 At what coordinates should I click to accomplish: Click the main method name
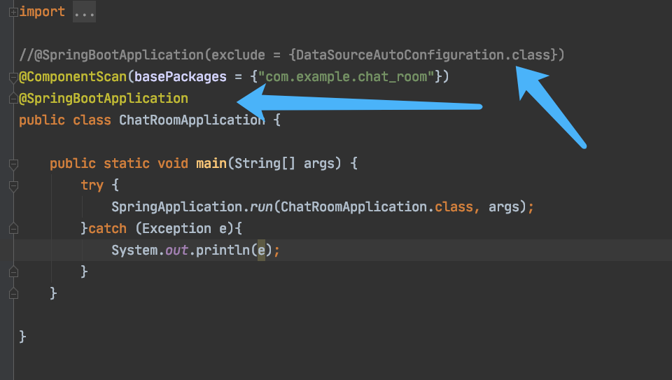[211, 164]
